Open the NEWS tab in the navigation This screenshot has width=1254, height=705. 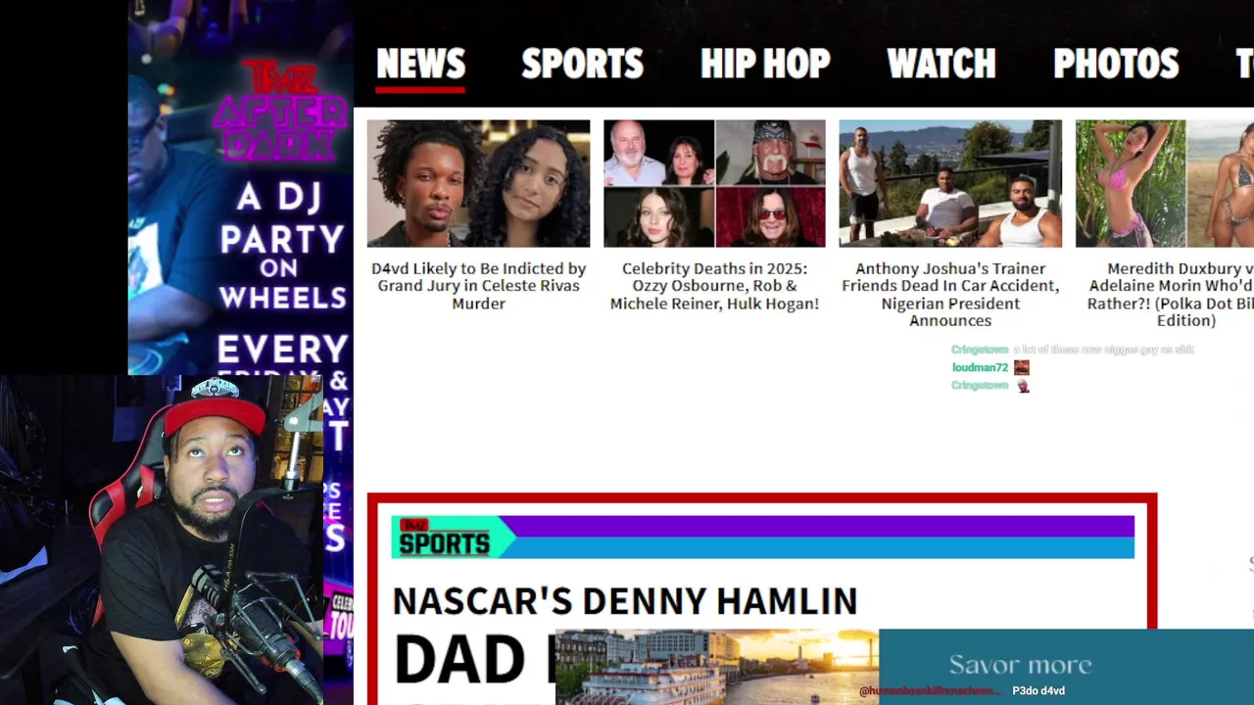click(420, 65)
